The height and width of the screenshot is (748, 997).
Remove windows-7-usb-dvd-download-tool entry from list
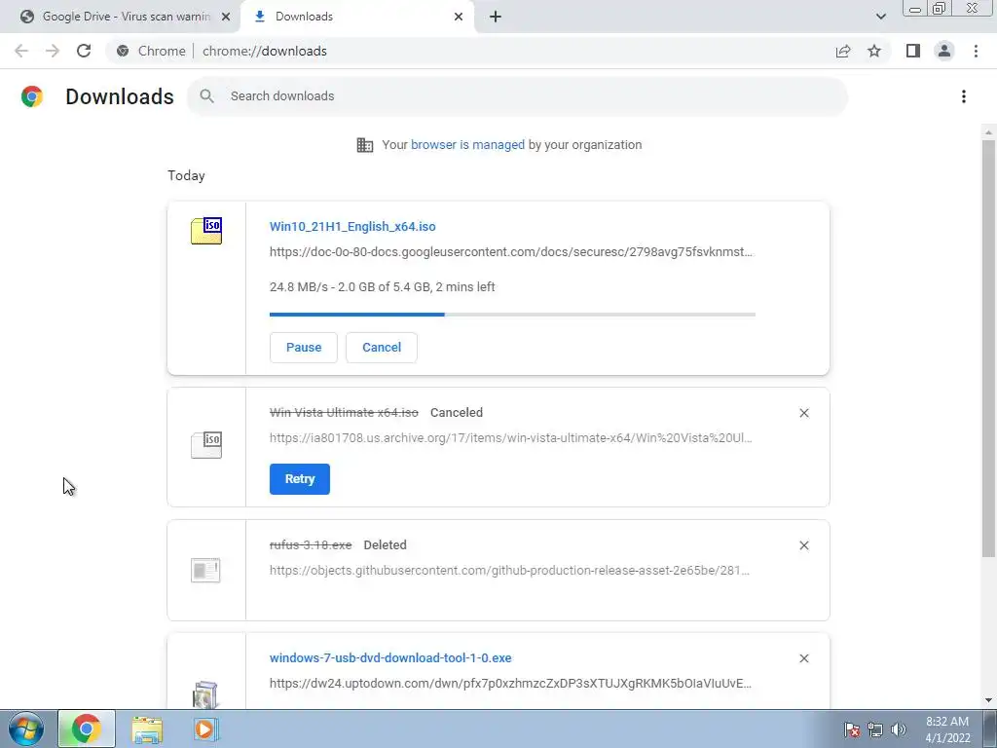803,658
